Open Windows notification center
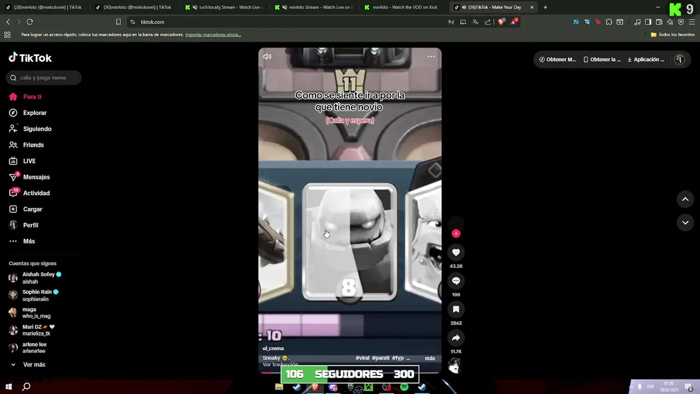The width and height of the screenshot is (700, 394). (689, 387)
